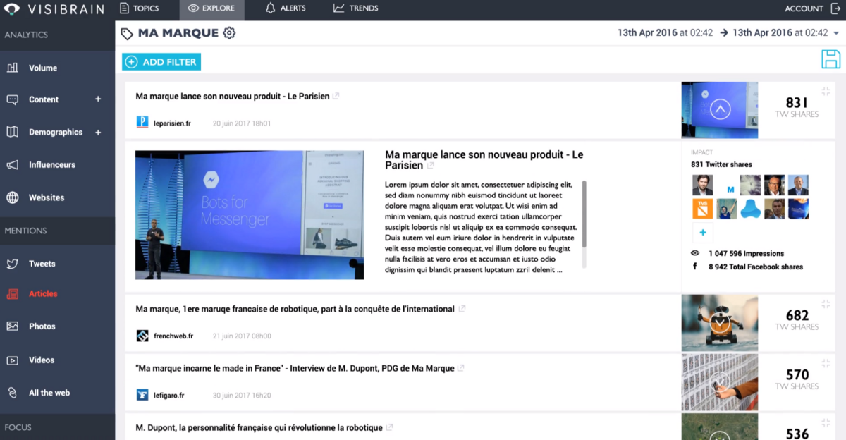Image resolution: width=846 pixels, height=440 pixels.
Task: Collapse the Le Parisien article via thumbnail chevron
Action: point(720,109)
